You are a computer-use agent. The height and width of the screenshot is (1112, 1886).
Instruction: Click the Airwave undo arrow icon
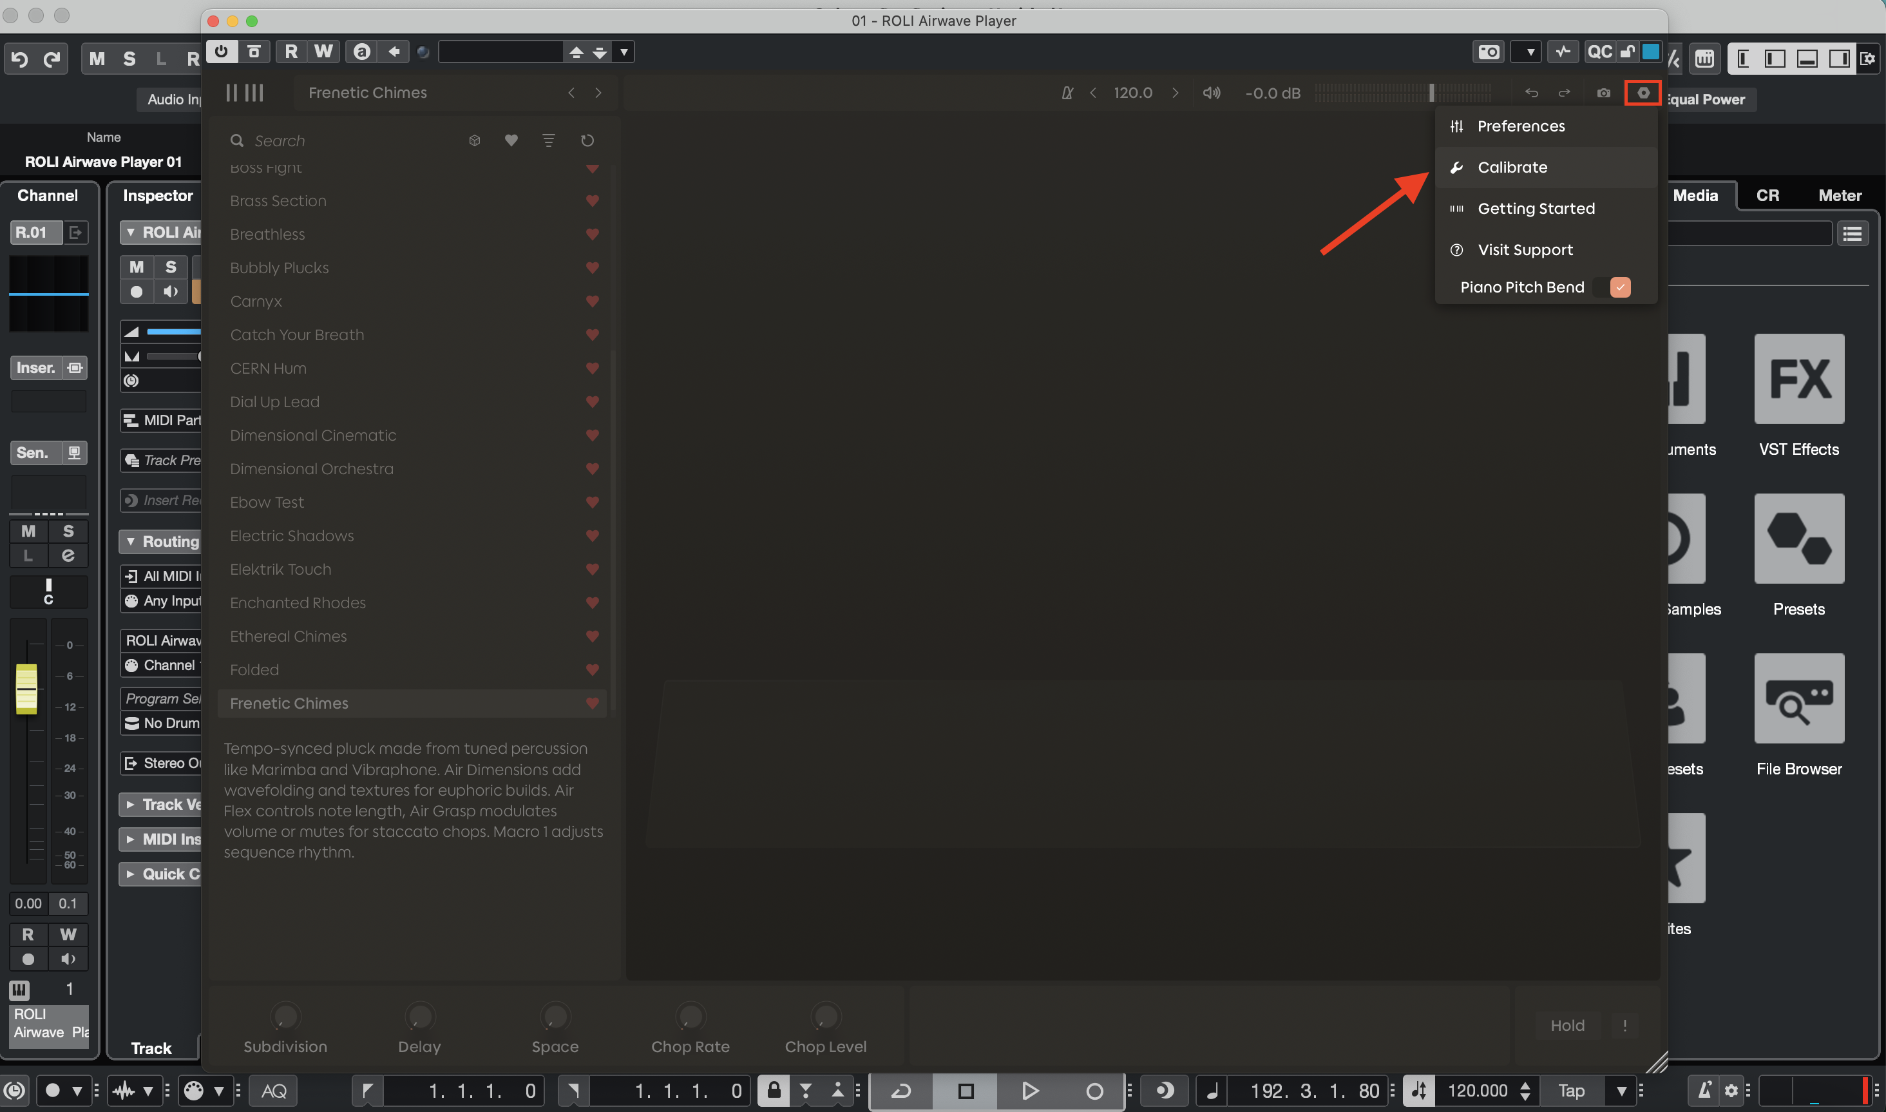tap(1532, 93)
